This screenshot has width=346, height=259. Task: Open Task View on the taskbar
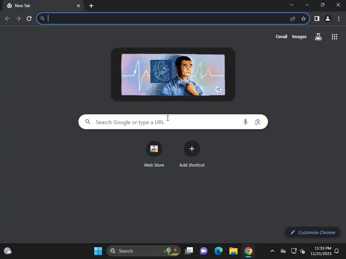pyautogui.click(x=189, y=251)
